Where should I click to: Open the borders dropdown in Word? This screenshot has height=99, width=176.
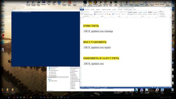point(125,14)
